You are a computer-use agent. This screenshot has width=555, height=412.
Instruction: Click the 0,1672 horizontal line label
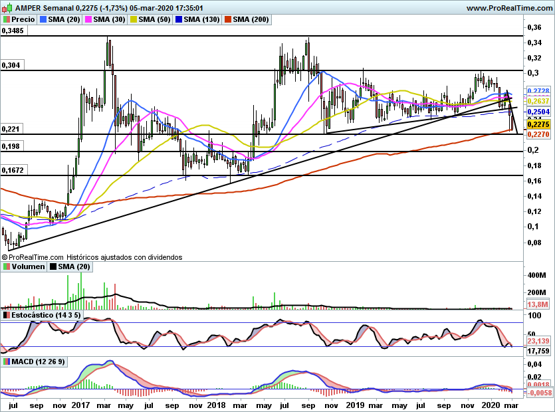[13, 170]
